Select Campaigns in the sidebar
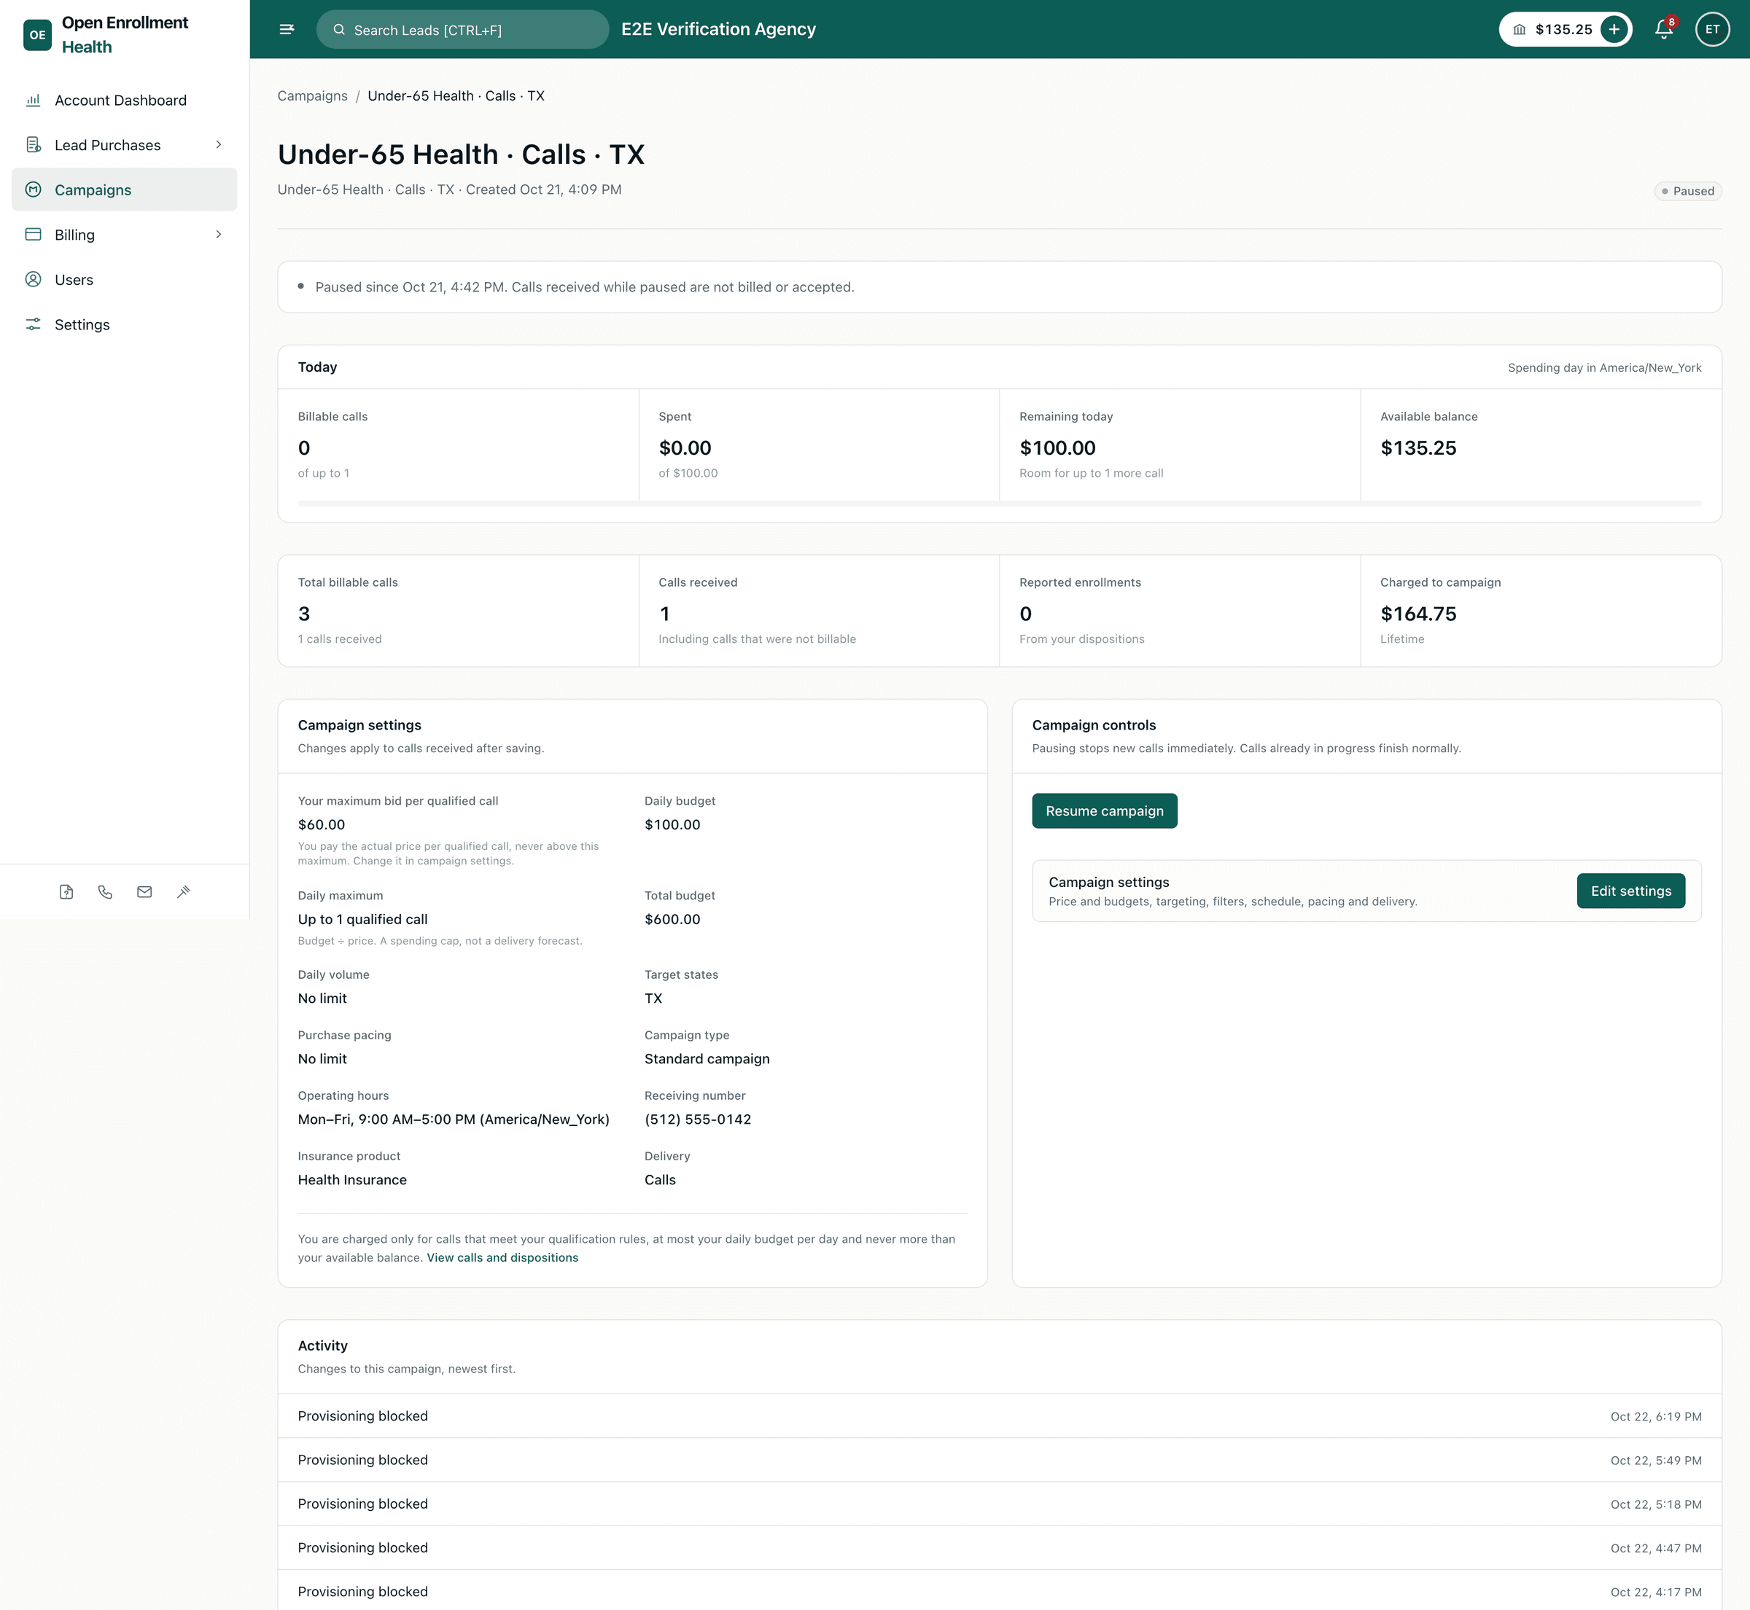The width and height of the screenshot is (1750, 1610). pyautogui.click(x=124, y=190)
